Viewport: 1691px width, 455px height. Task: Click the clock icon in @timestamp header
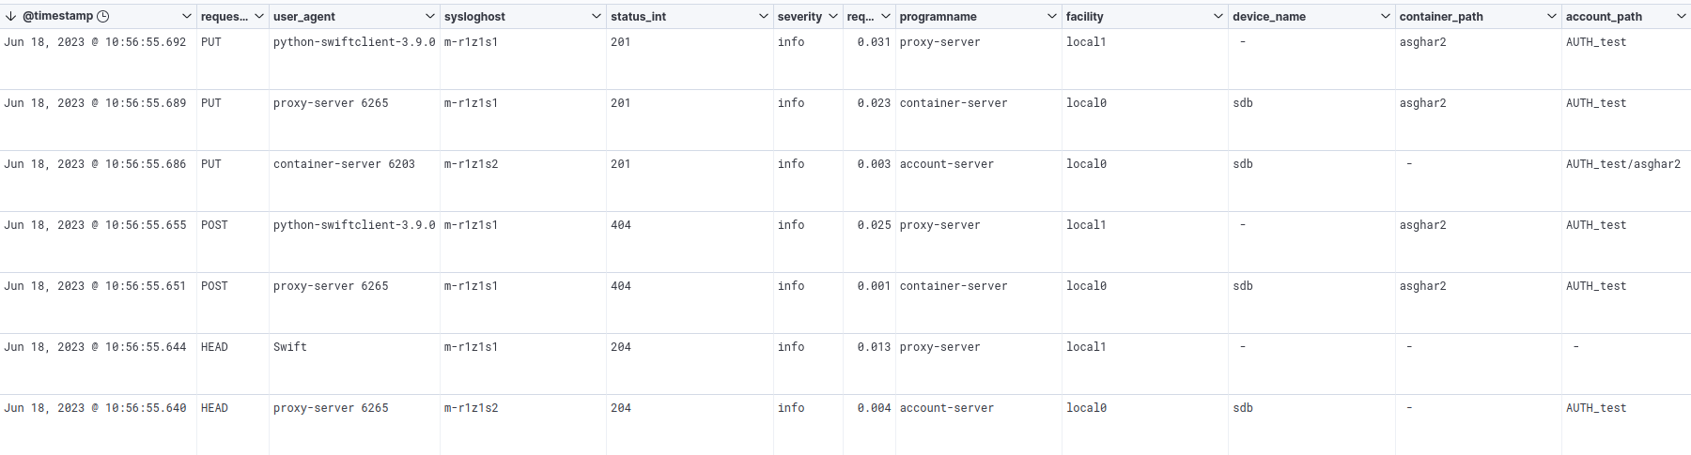pyautogui.click(x=103, y=16)
